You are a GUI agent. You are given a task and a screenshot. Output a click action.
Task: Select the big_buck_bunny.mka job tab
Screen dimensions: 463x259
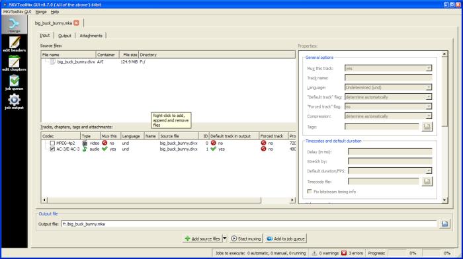click(x=54, y=23)
